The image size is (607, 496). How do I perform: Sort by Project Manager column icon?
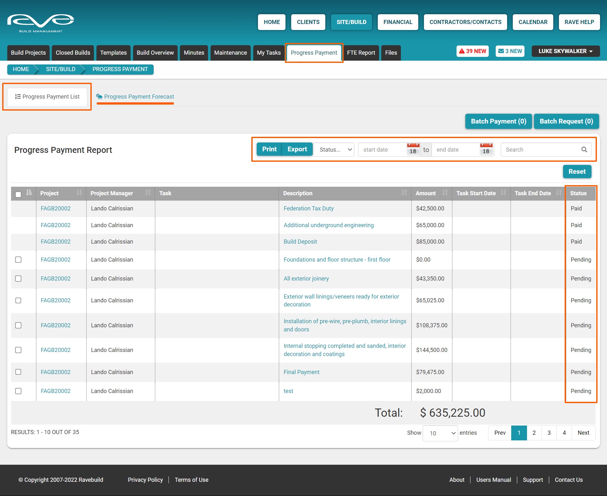(x=148, y=193)
